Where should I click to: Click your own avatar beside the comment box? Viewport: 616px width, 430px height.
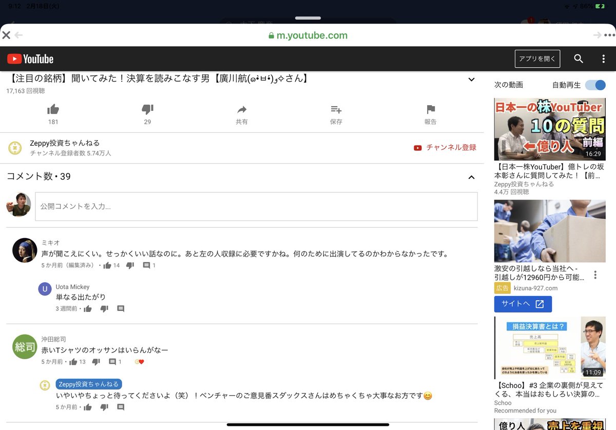tap(18, 205)
